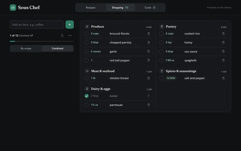Focus the Add an item input field

tap(37, 24)
